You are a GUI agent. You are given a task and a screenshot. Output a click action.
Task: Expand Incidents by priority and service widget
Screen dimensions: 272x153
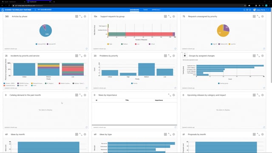tap(81, 56)
